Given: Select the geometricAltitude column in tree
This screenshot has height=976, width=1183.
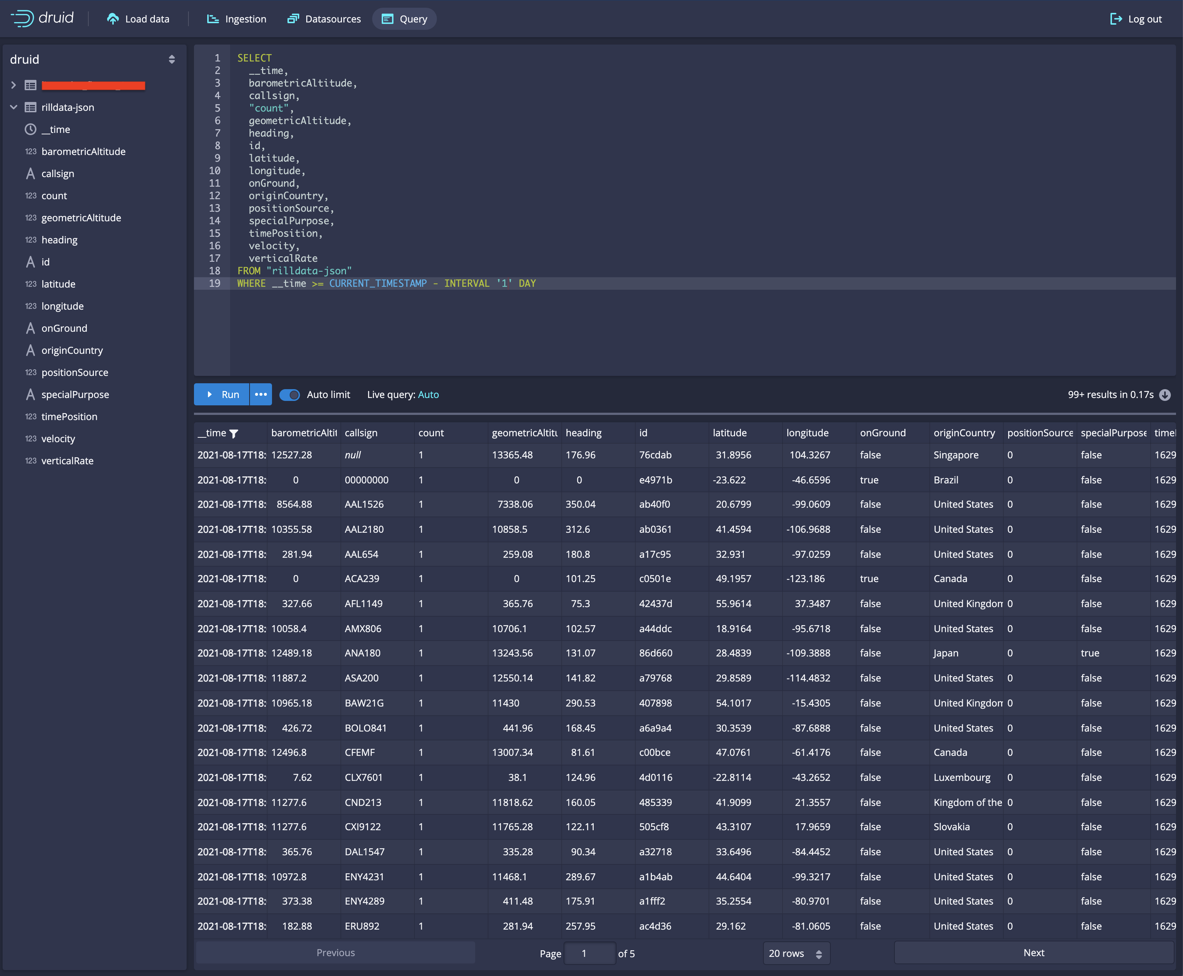Looking at the screenshot, I should point(81,218).
